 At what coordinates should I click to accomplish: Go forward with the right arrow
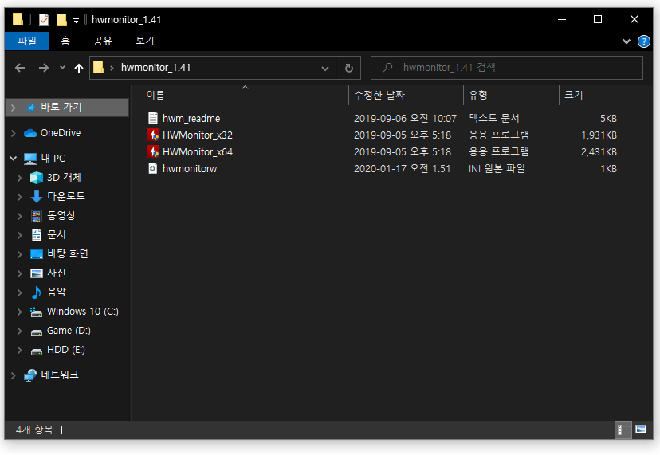(x=44, y=68)
